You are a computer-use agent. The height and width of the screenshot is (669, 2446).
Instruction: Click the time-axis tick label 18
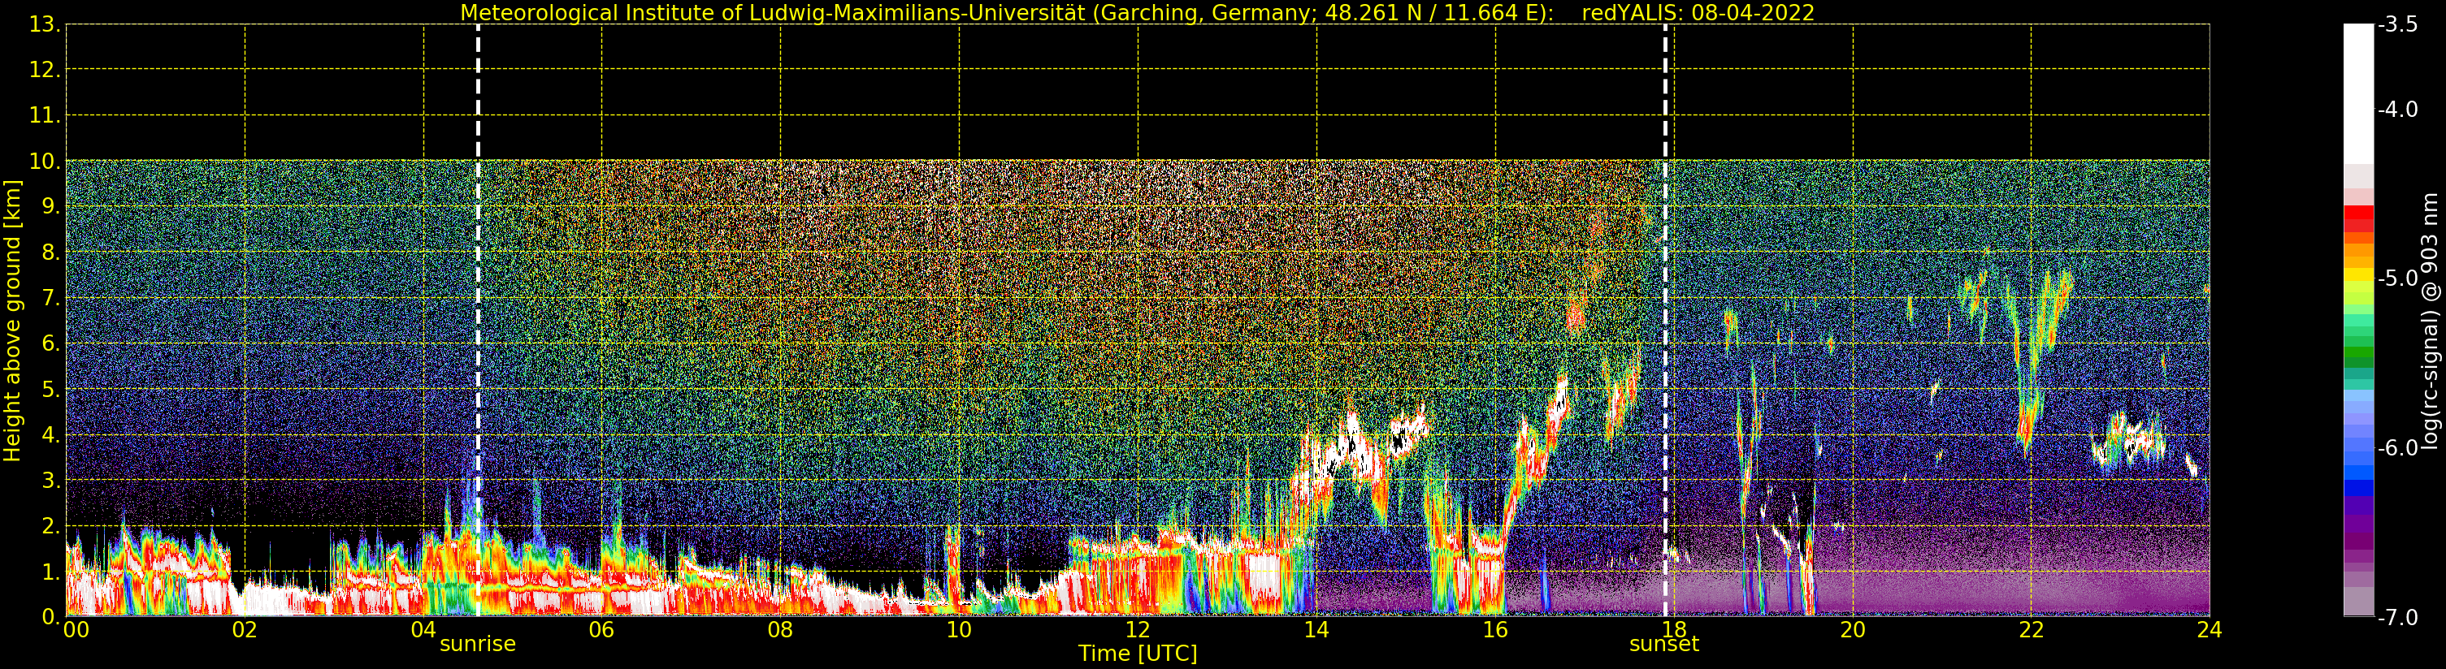click(x=1674, y=630)
